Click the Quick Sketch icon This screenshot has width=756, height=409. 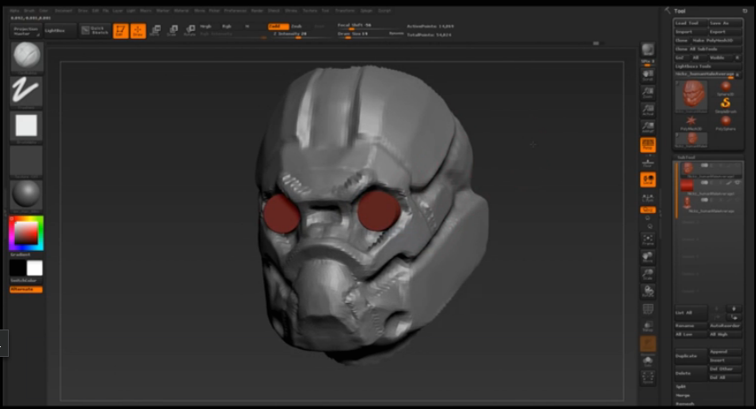tap(95, 30)
